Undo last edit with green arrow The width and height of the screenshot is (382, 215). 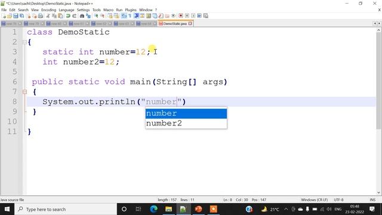68,16
